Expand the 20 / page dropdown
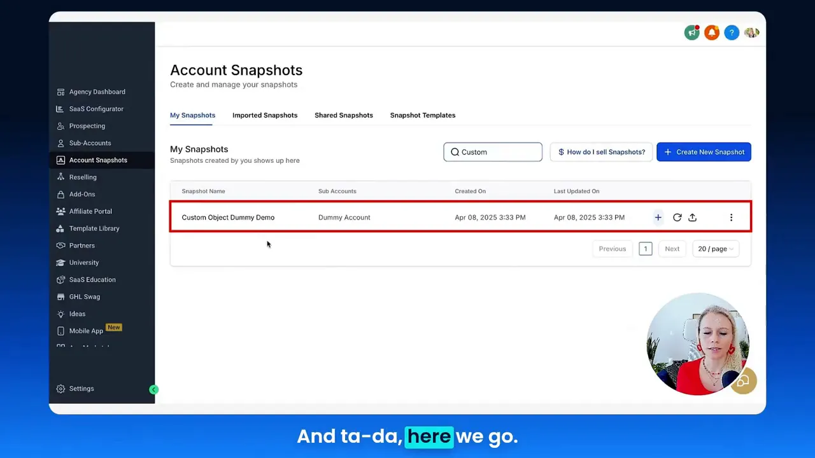This screenshot has width=815, height=458. [x=714, y=249]
